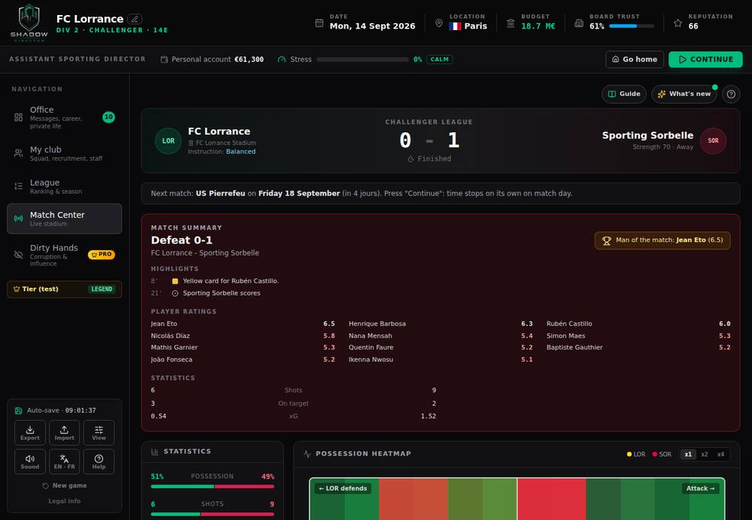
Task: Open the help question mark icon
Action: click(x=731, y=94)
